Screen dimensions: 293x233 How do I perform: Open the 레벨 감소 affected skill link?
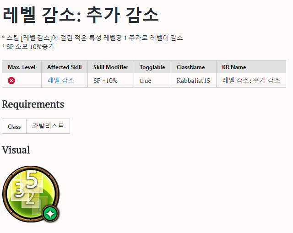(x=61, y=81)
